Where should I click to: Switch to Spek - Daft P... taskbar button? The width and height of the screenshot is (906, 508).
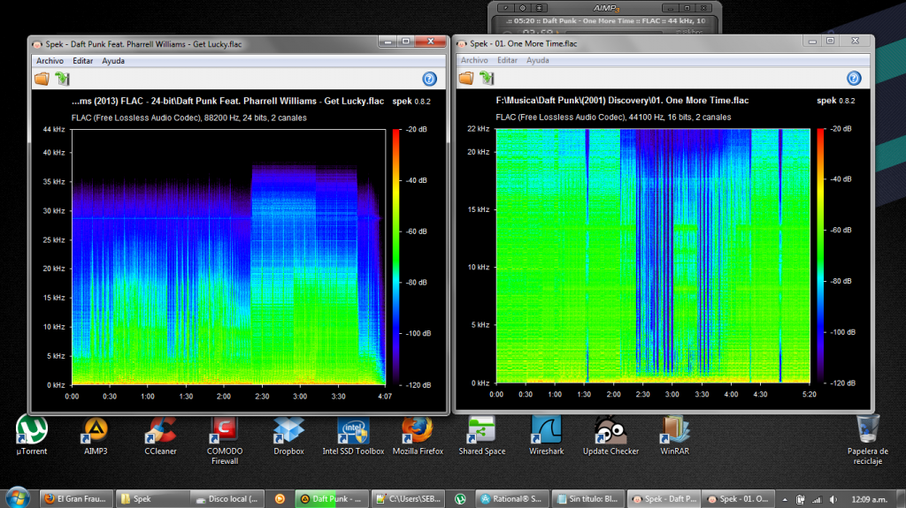click(x=664, y=499)
